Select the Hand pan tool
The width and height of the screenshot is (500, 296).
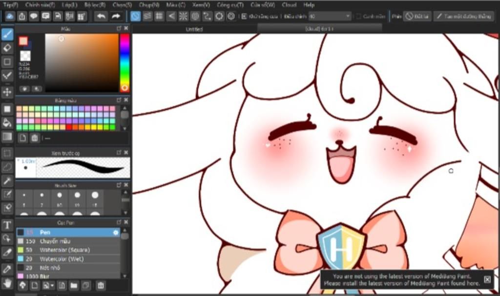(x=7, y=283)
